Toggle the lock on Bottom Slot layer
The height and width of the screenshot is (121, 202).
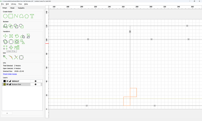10,84
